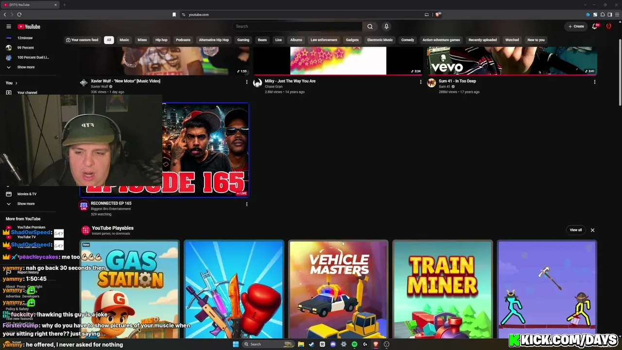Select the Live filter chip
The height and width of the screenshot is (350, 622).
[278, 40]
